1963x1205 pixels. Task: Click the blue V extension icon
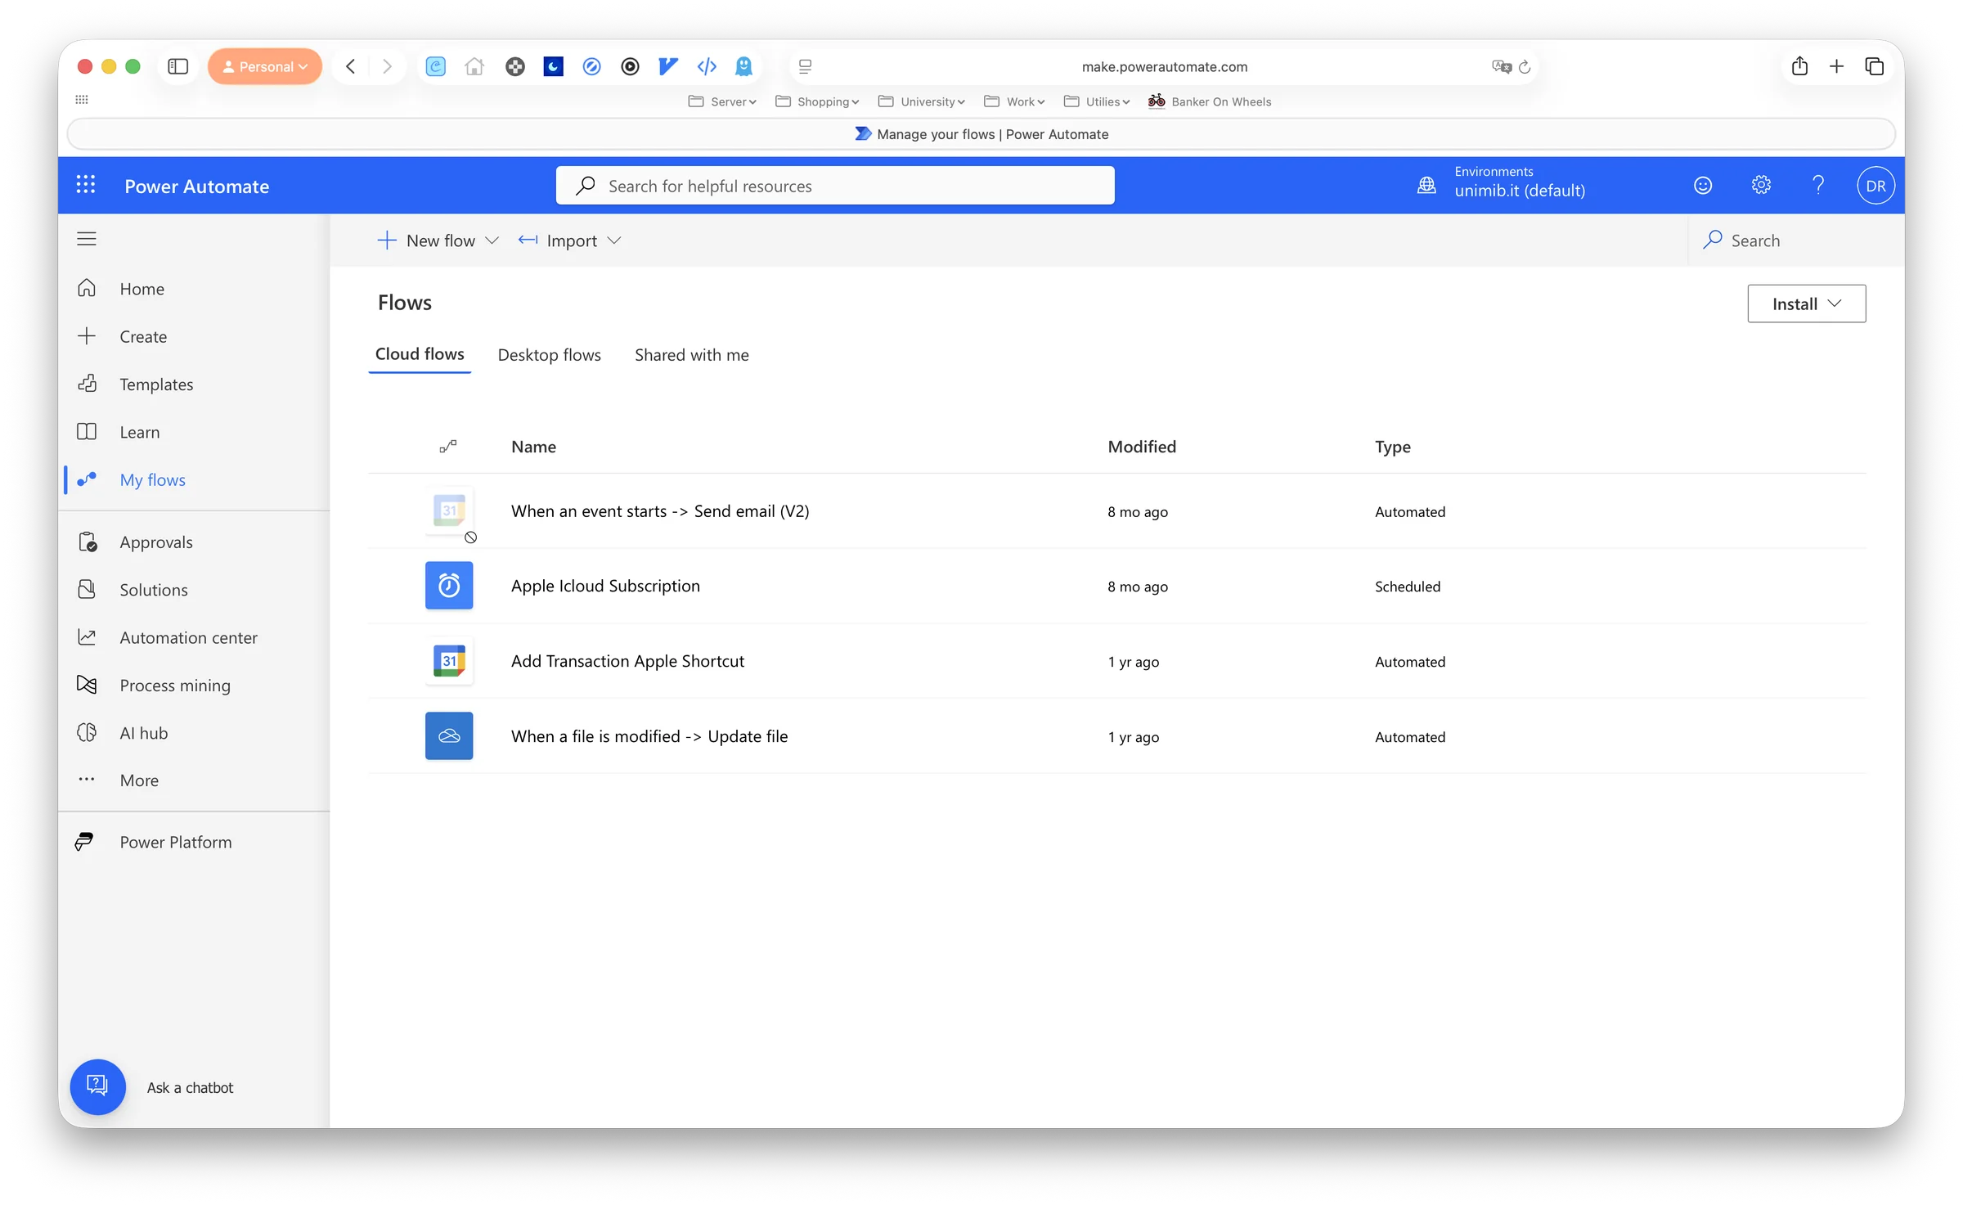coord(668,66)
